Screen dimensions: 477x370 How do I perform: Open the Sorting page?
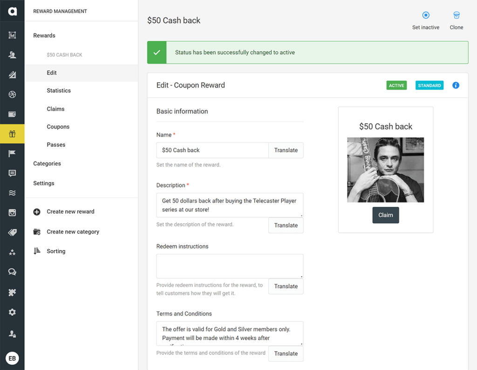(55, 251)
